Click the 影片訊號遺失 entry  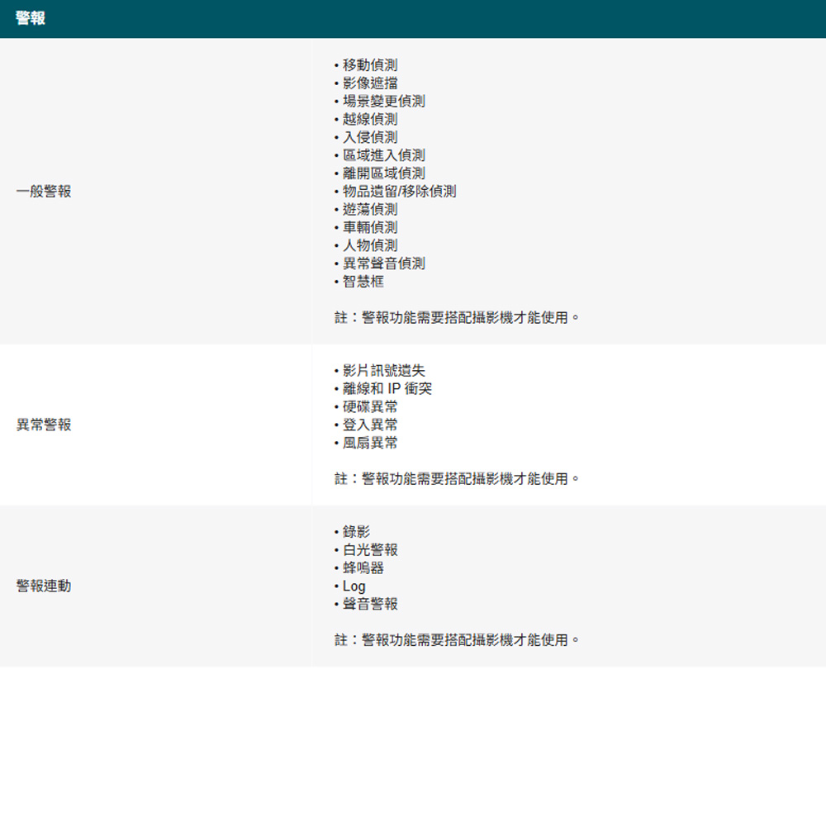383,371
